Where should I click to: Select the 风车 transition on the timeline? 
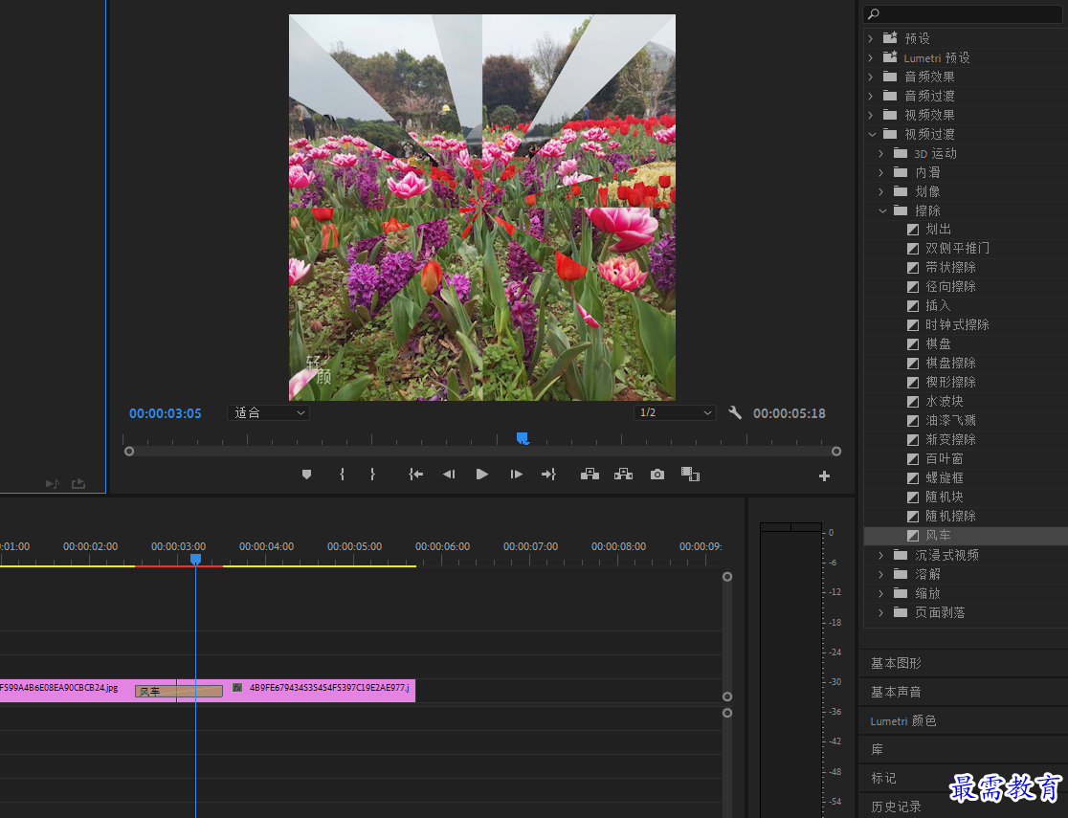coord(178,692)
